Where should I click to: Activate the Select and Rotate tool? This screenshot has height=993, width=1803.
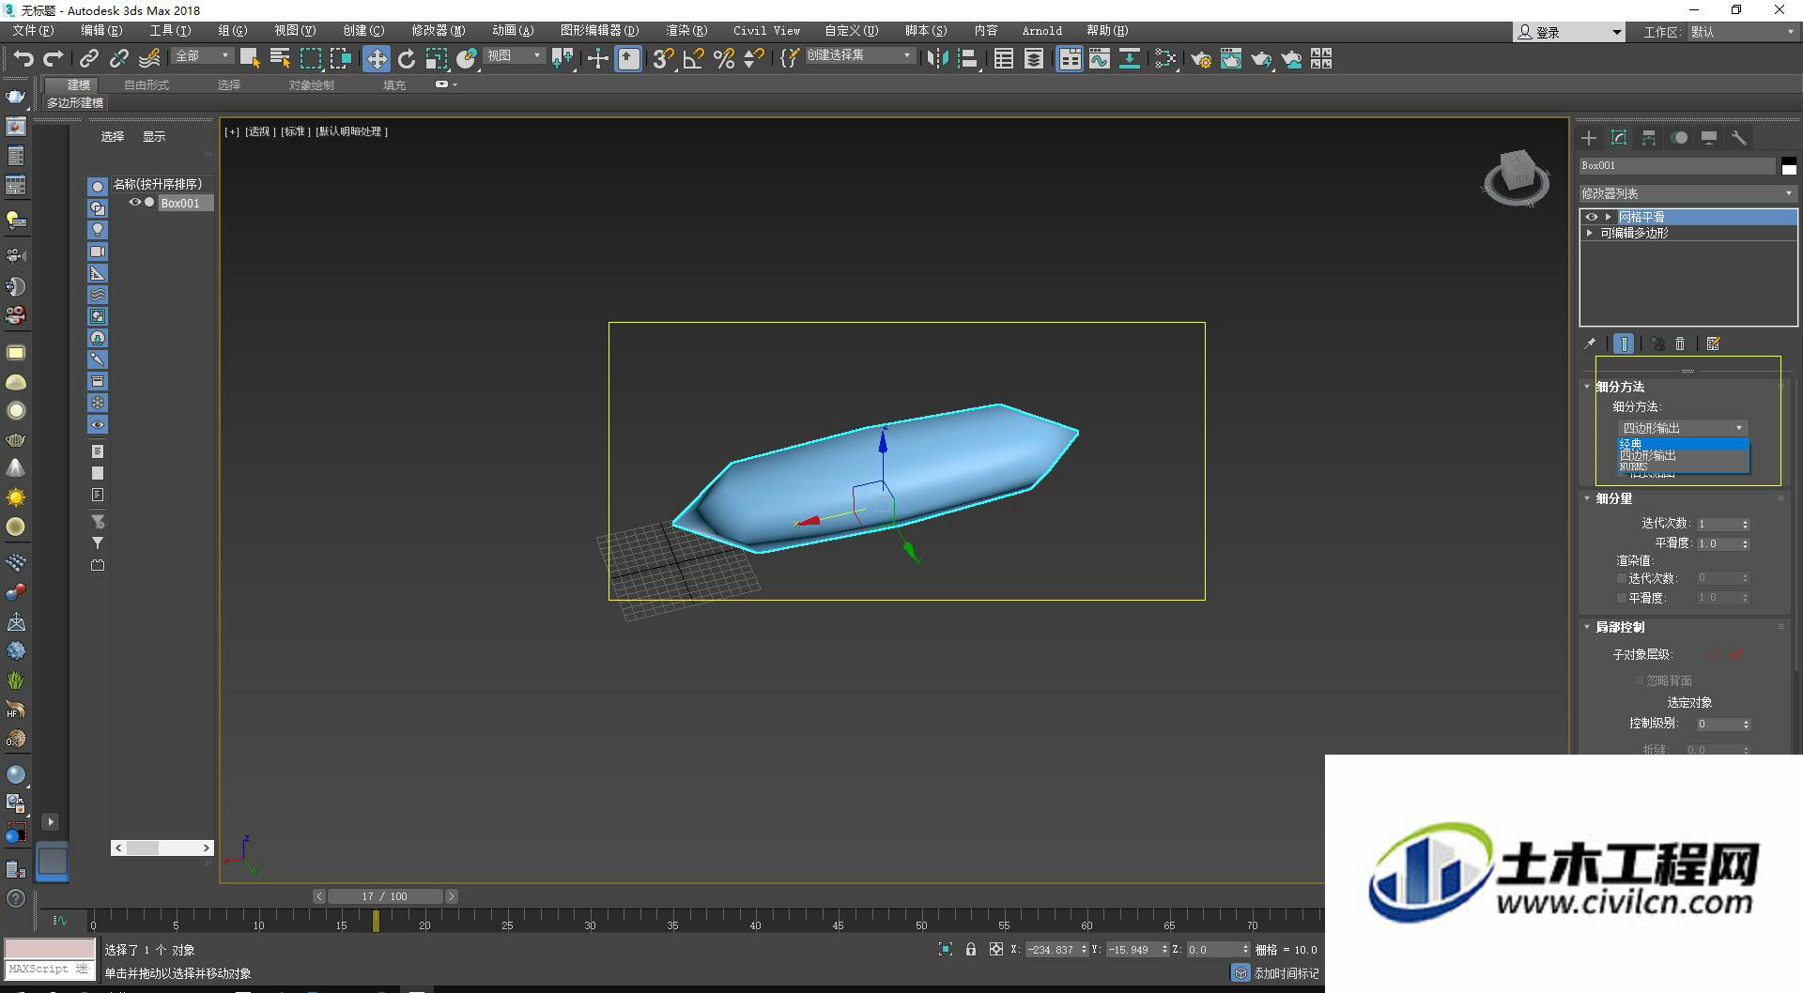tap(407, 58)
